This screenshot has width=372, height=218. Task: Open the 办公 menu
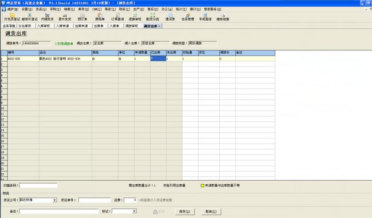click(167, 9)
